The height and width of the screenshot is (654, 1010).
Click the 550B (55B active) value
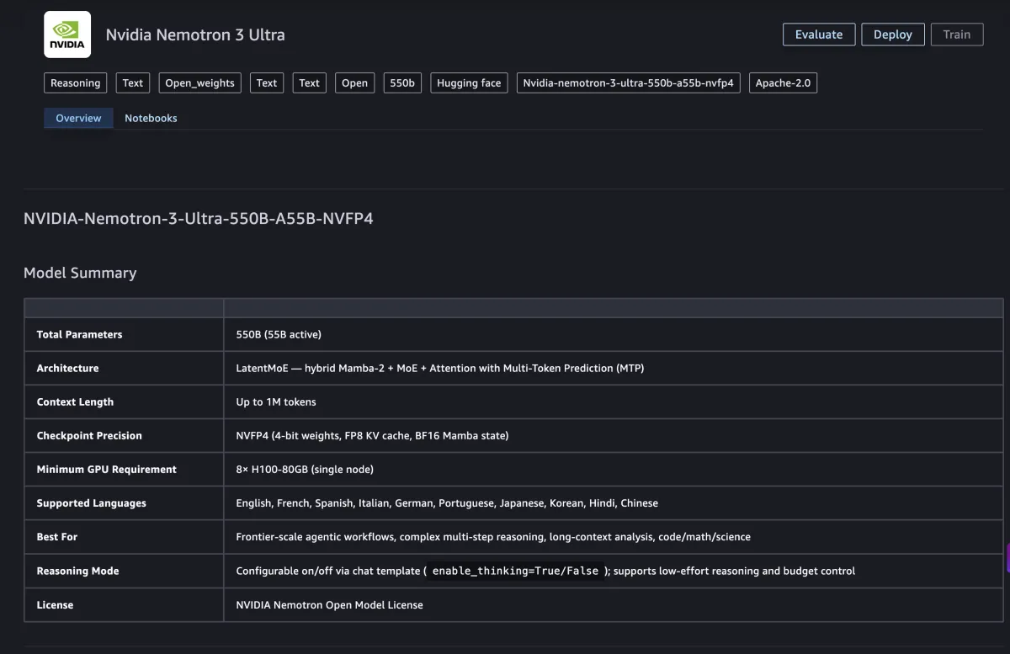(x=279, y=334)
